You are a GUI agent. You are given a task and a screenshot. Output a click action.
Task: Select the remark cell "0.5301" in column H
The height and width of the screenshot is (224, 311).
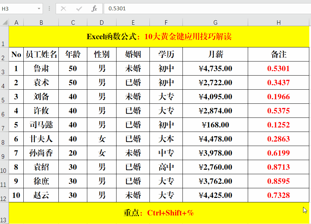278,68
